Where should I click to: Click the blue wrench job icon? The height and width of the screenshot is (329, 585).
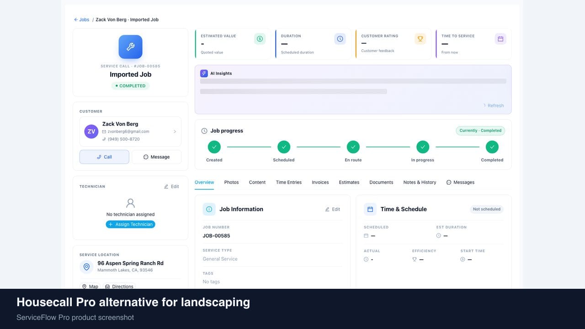[130, 47]
